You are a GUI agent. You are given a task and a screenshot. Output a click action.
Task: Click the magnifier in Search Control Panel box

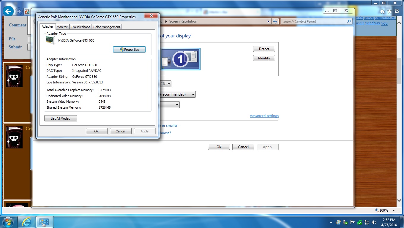point(349,21)
